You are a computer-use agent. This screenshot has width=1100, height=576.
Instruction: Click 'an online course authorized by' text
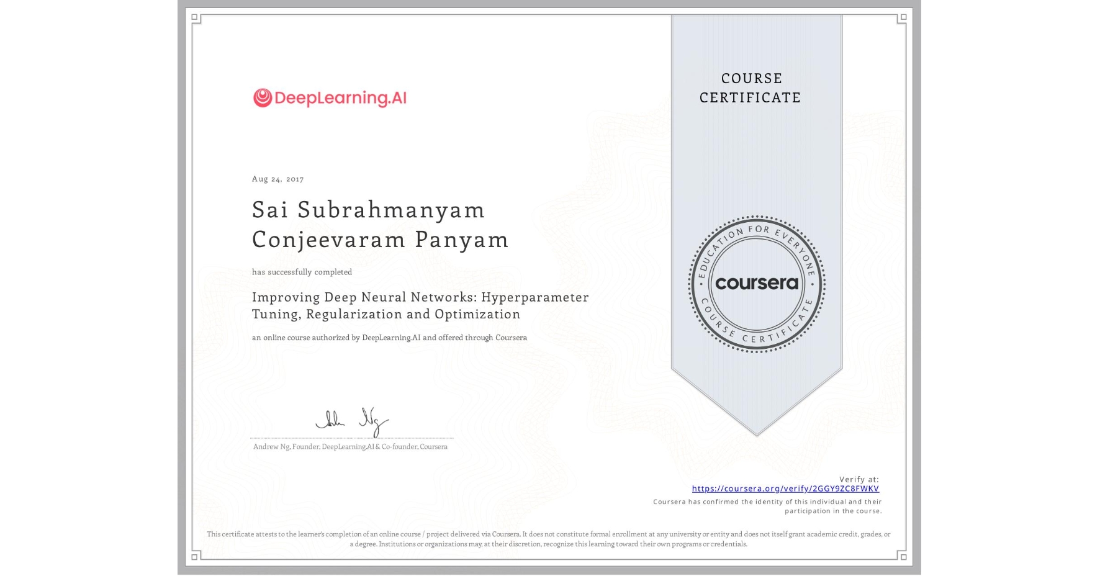click(x=389, y=338)
